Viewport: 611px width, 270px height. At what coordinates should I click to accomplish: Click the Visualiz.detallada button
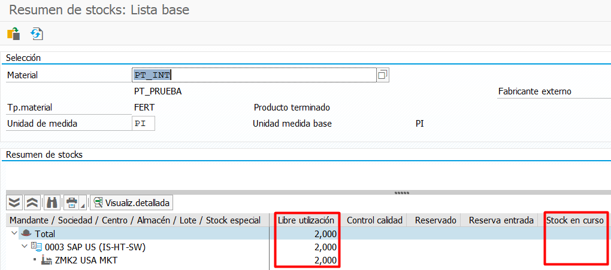(x=132, y=202)
